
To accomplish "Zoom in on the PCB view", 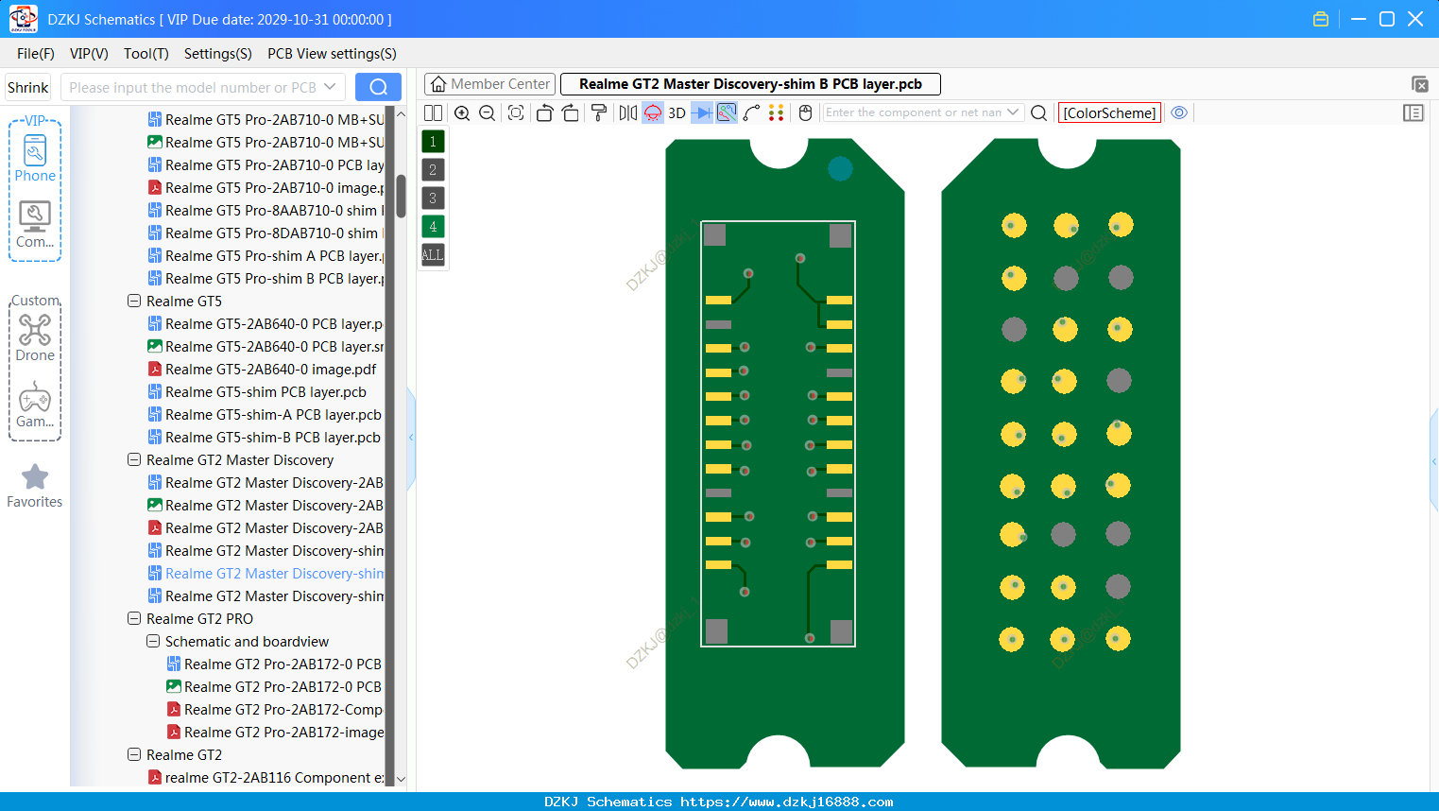I will click(462, 113).
